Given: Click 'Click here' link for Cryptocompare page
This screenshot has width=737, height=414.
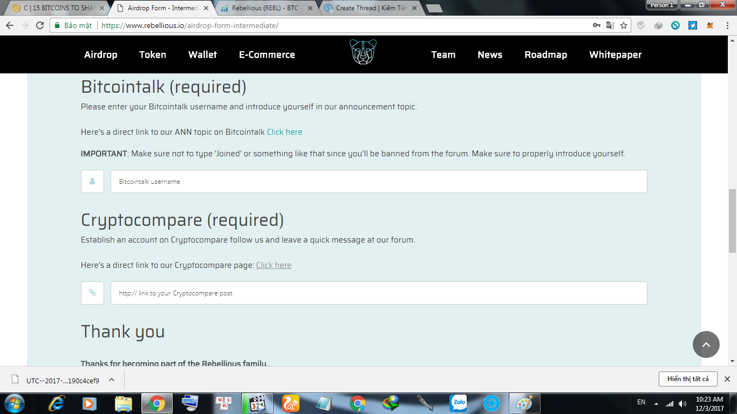Looking at the screenshot, I should point(274,265).
